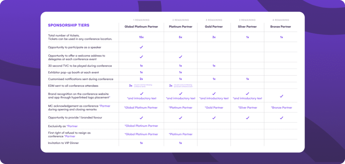The width and height of the screenshot is (345, 164).
Task: Click the 3x EDM count for Global Platinum
Action: [131, 85]
